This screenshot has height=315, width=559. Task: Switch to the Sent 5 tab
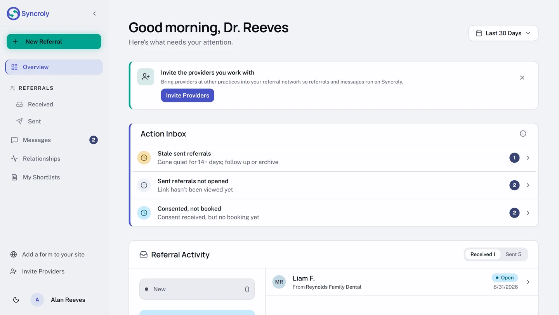pyautogui.click(x=513, y=254)
